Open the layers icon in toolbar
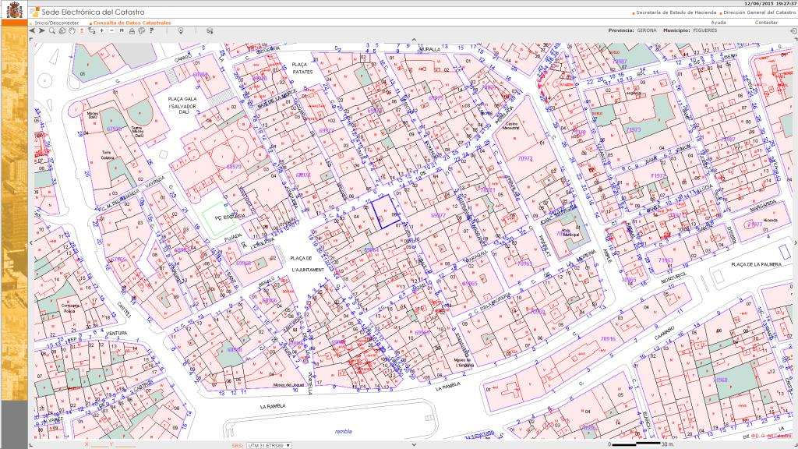 [x=209, y=30]
